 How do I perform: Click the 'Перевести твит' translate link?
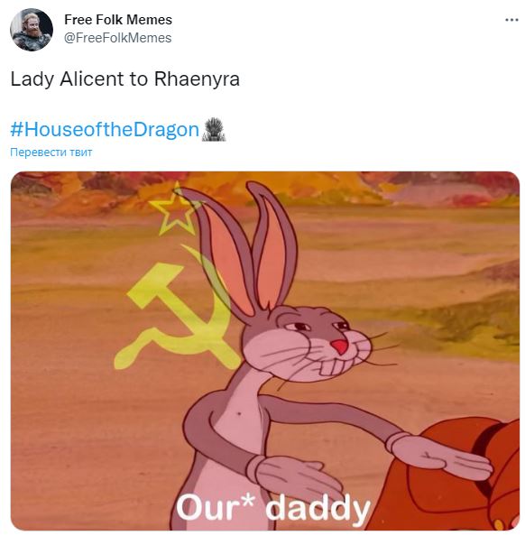click(x=51, y=152)
